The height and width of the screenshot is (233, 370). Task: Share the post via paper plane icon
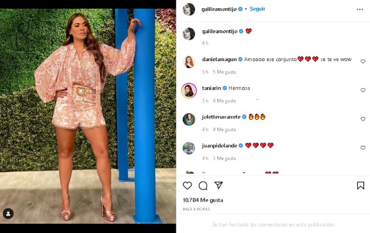218,186
